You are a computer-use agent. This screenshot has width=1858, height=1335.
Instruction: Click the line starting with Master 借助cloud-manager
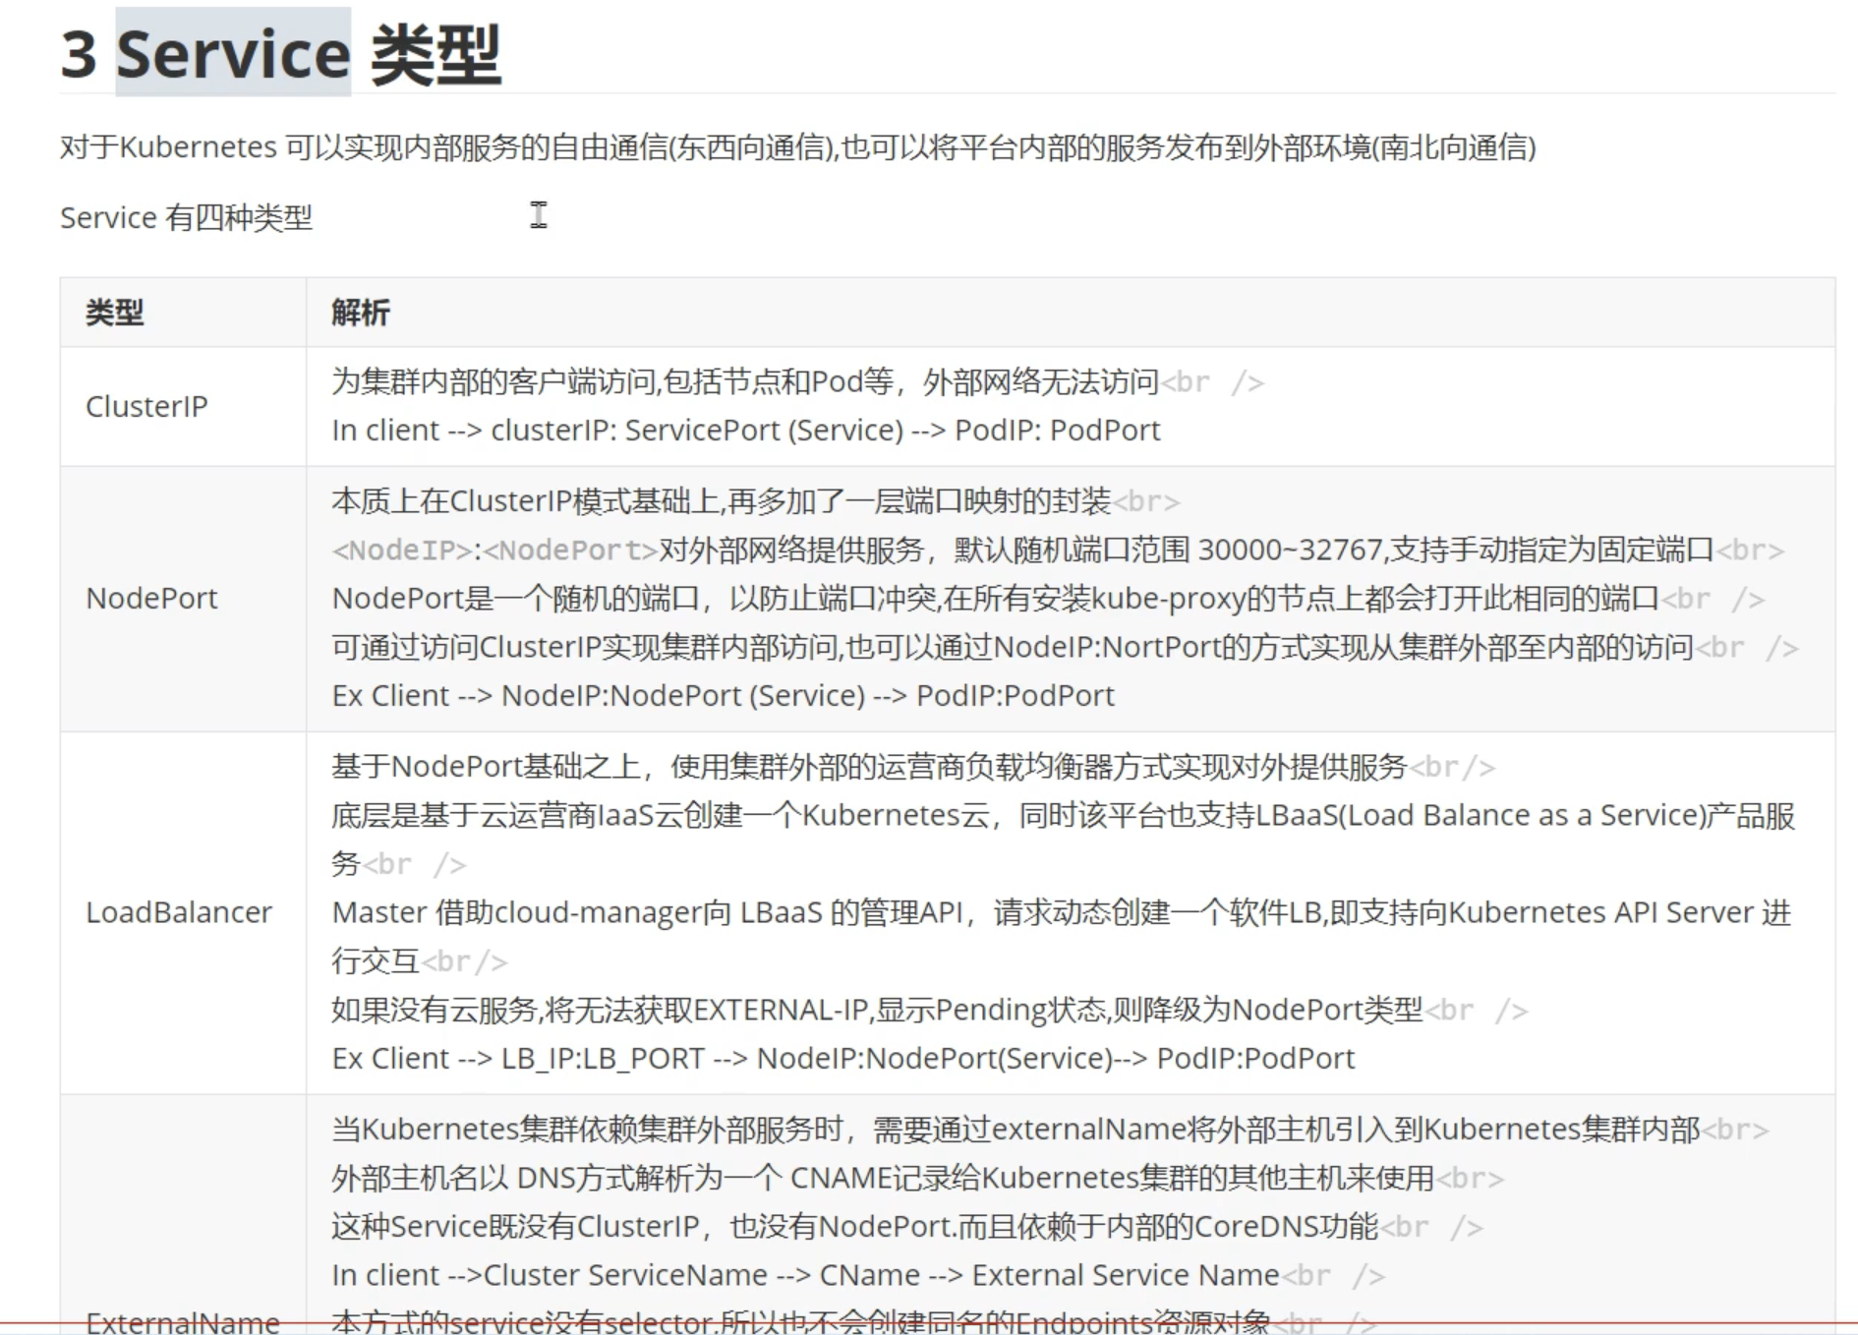pyautogui.click(x=1060, y=913)
